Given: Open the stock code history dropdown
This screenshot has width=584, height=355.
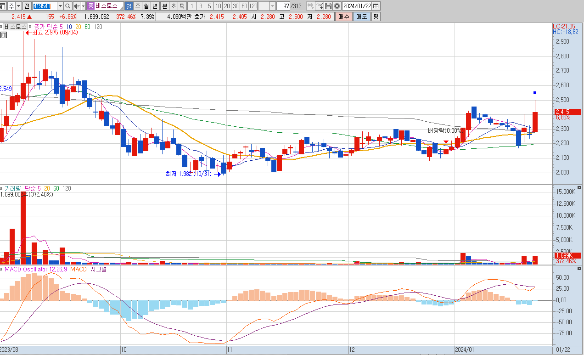Looking at the screenshot, I should click(60, 6).
